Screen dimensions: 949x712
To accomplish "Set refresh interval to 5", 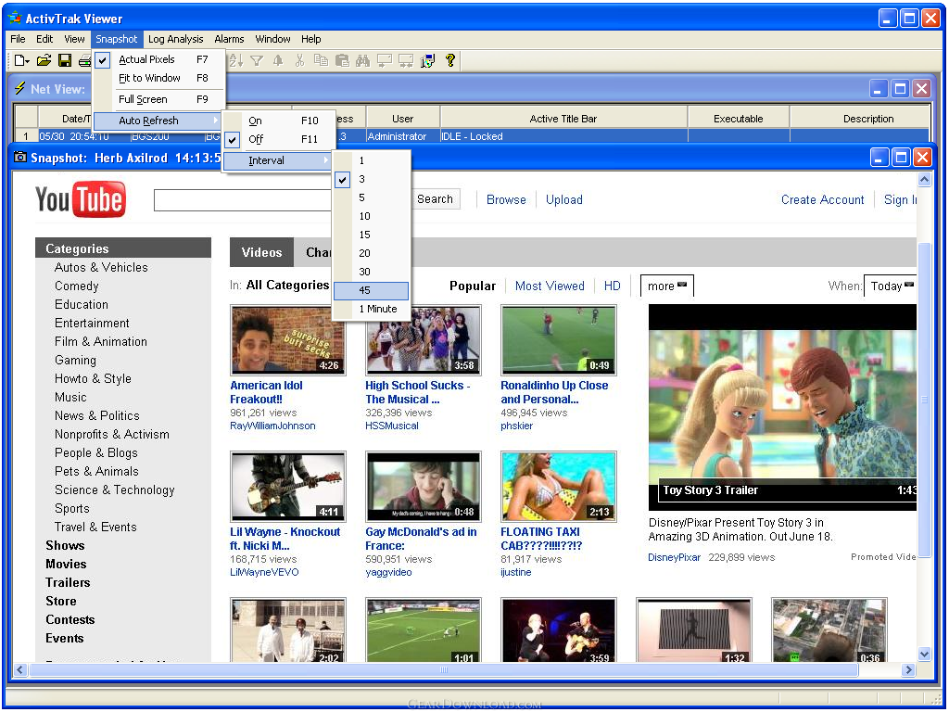I will coord(372,197).
